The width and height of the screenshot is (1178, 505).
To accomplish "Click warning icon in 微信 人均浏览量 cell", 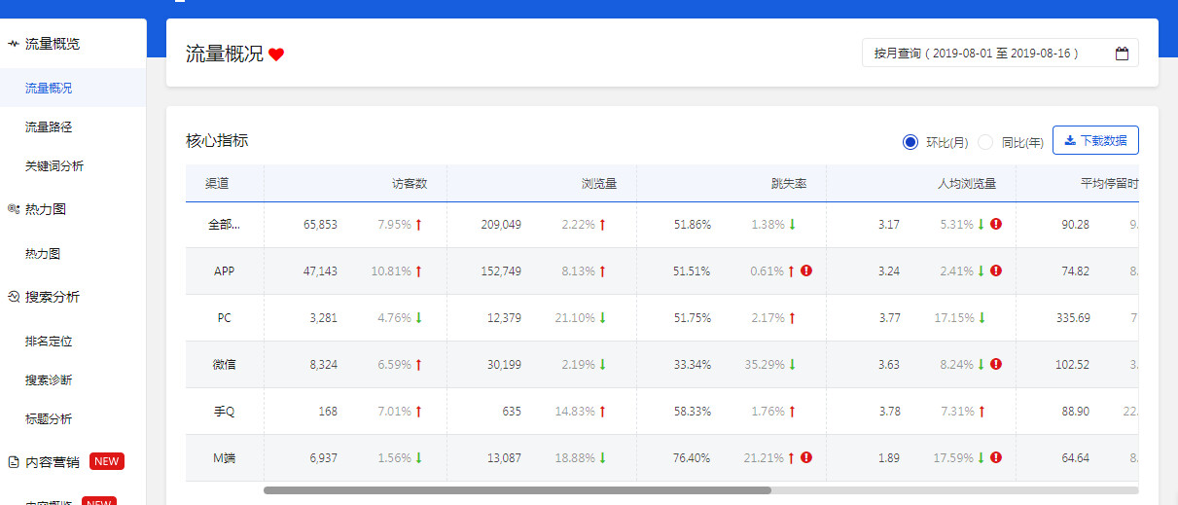I will (x=996, y=365).
